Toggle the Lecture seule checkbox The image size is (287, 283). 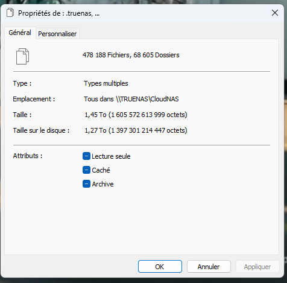[x=86, y=156]
